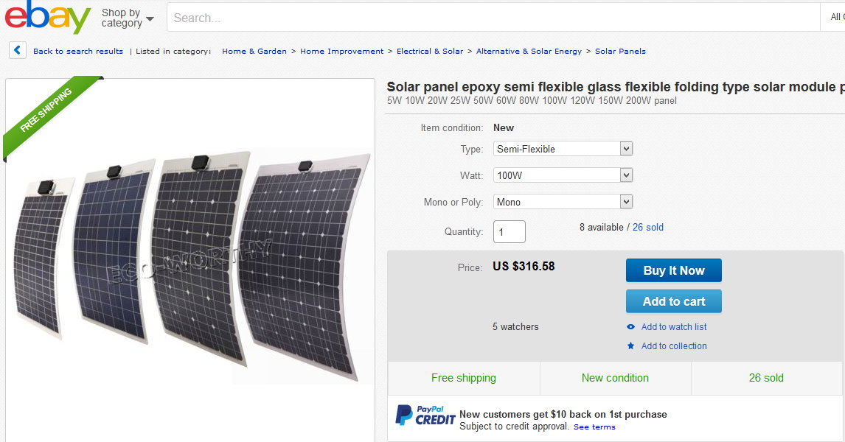This screenshot has height=442, width=845.
Task: Open the Watt dropdown set to 100W
Action: tap(563, 175)
